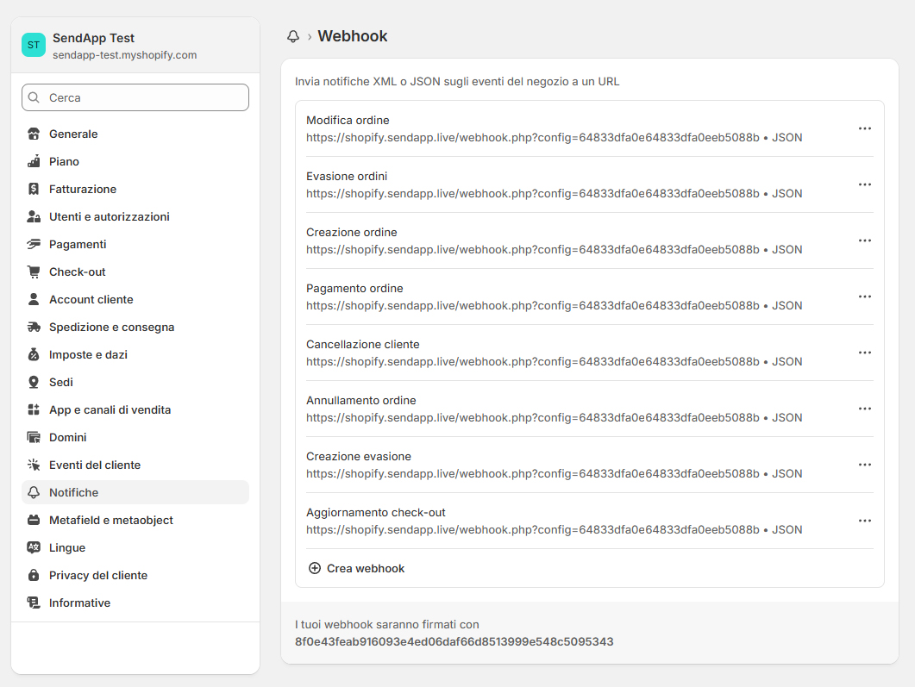This screenshot has width=915, height=687.
Task: Click the Notifiche bell icon in sidebar
Action: (34, 492)
